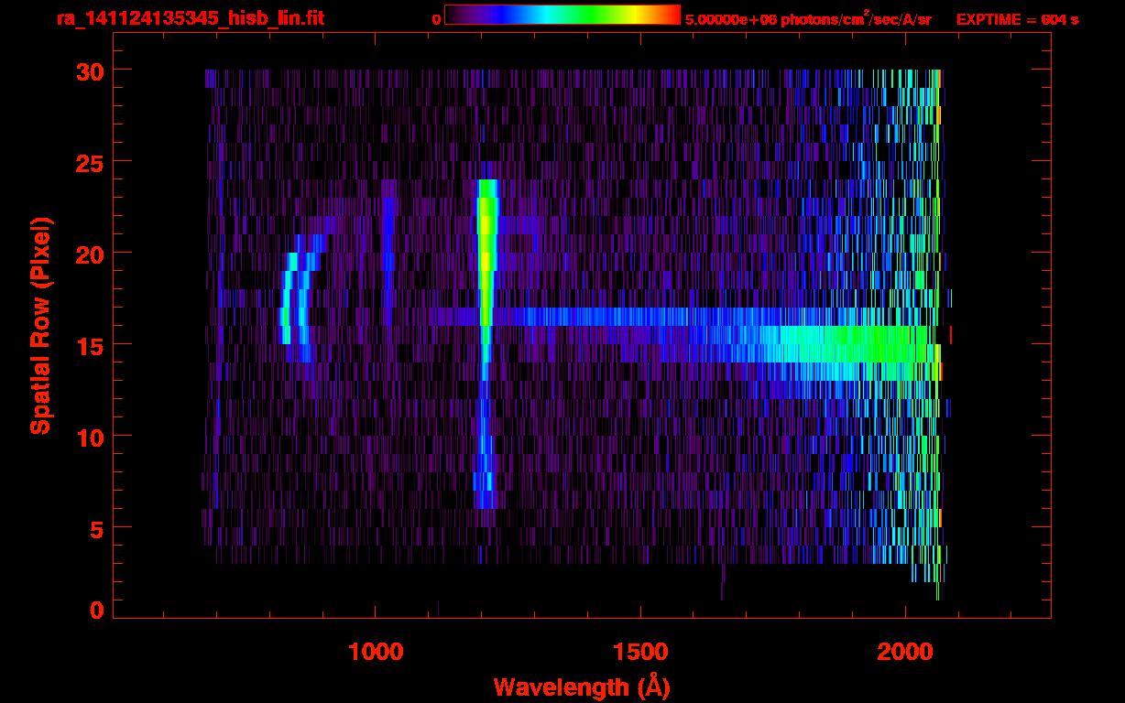Click the y-axis tick label 25
The height and width of the screenshot is (703, 1125).
tap(88, 162)
